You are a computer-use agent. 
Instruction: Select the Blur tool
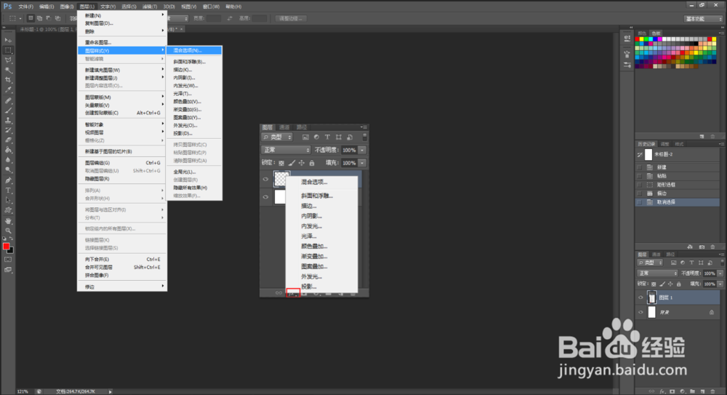pos(8,160)
